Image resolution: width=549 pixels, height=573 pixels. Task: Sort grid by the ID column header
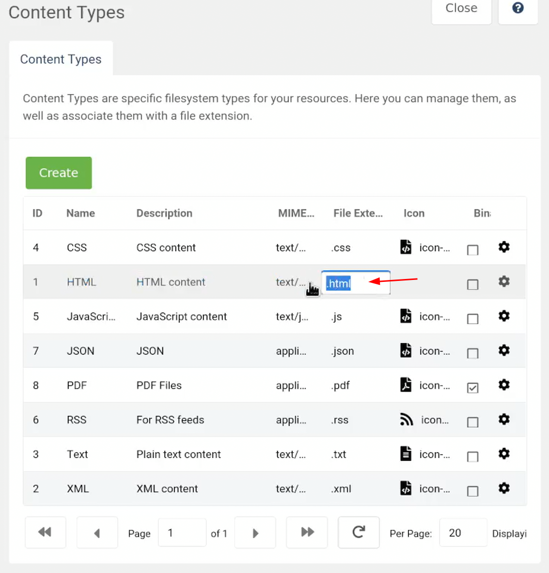coord(37,213)
